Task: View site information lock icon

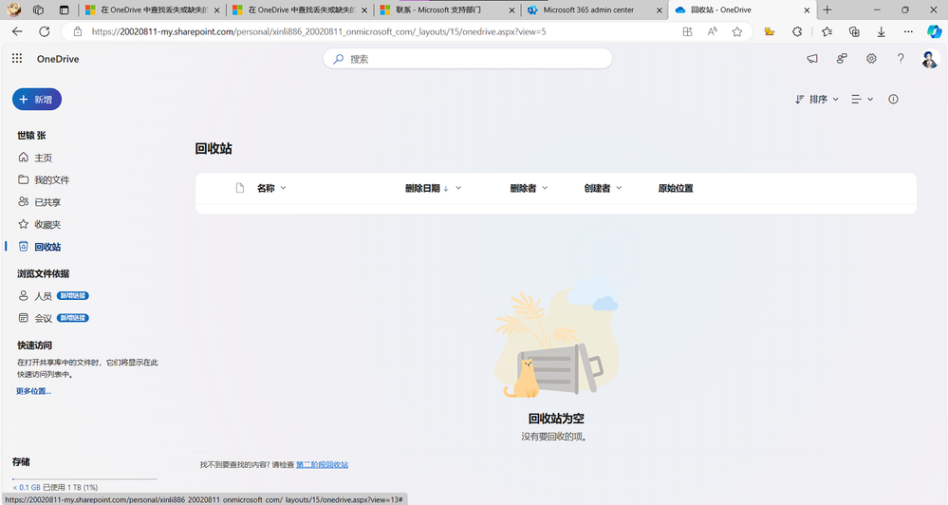Action: coord(78,31)
